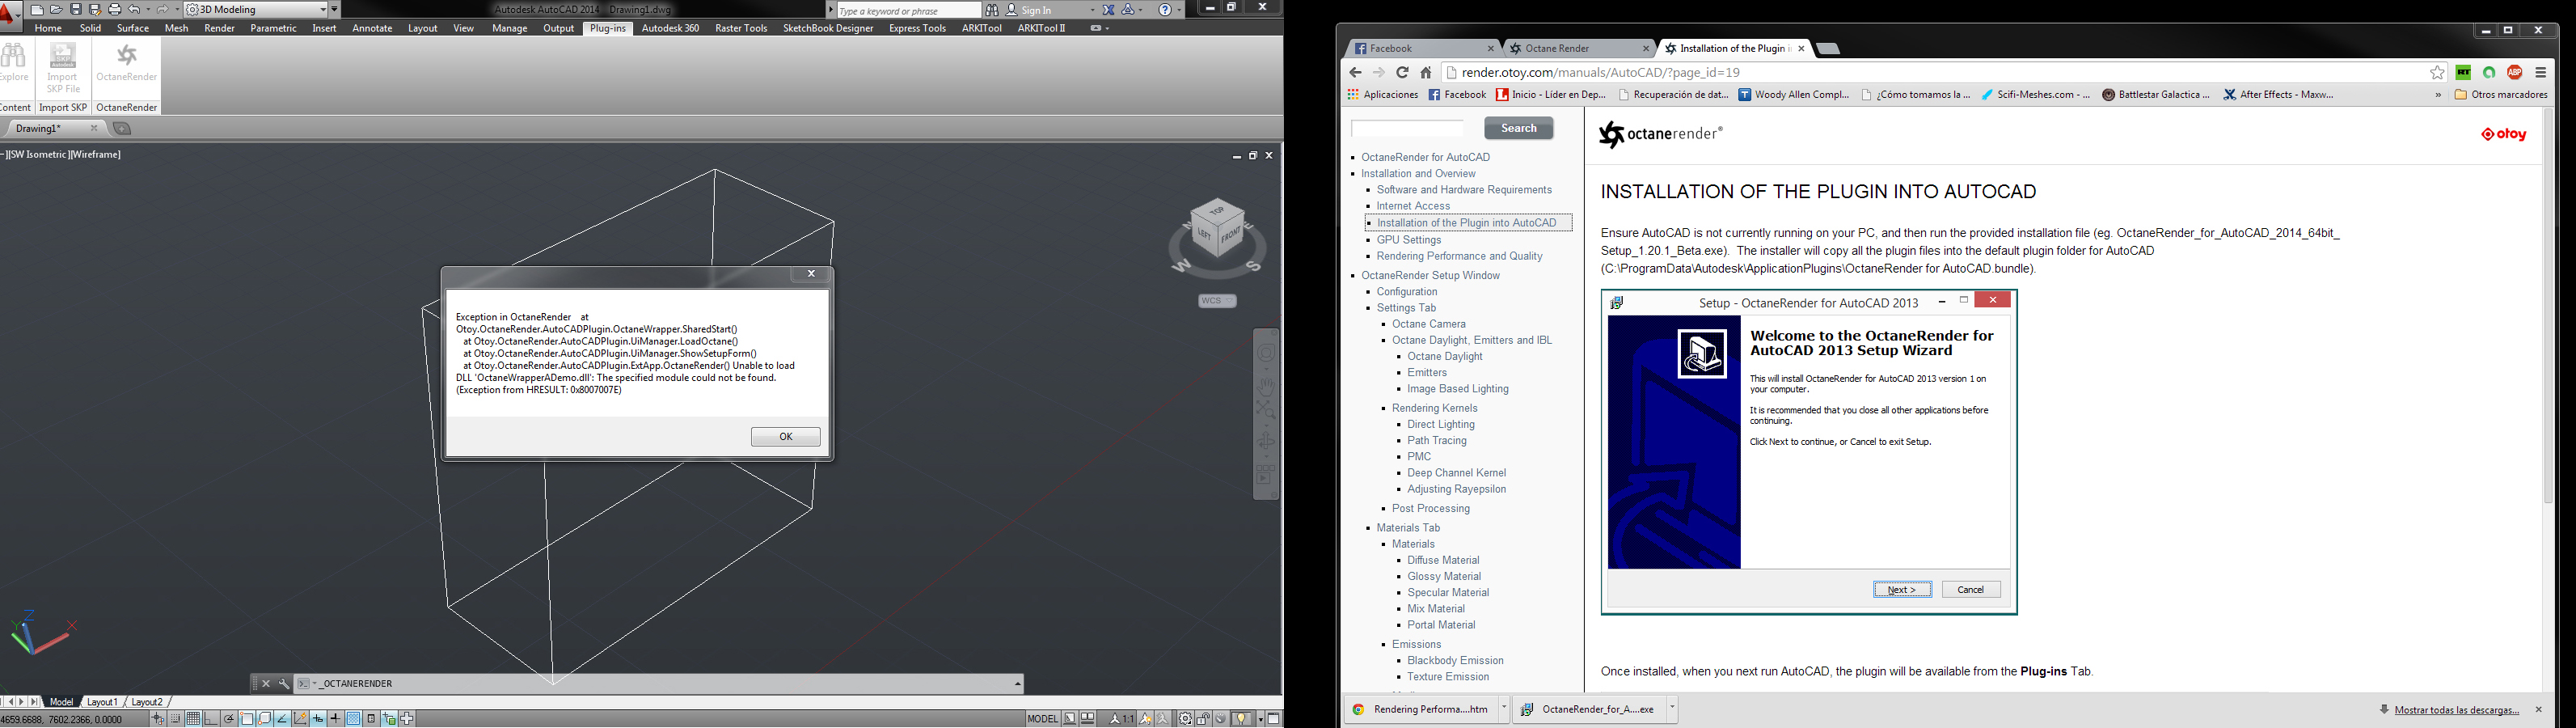The image size is (2576, 728).
Task: Click the Open file icon in AutoCAD
Action: (x=56, y=9)
